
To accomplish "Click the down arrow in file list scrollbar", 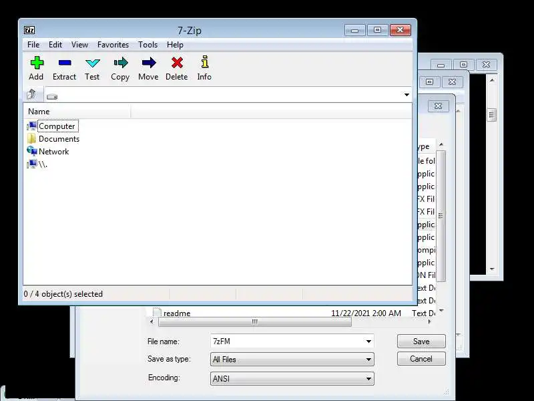I will pos(441,311).
